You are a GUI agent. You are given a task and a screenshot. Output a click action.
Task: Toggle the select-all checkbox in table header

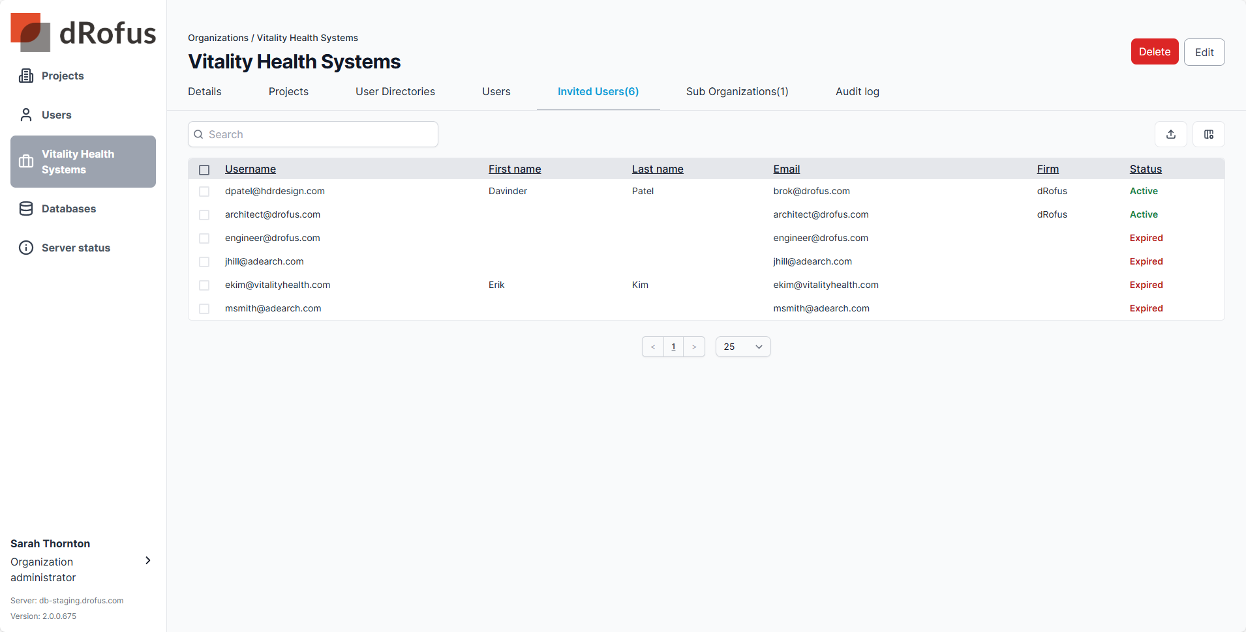tap(204, 169)
